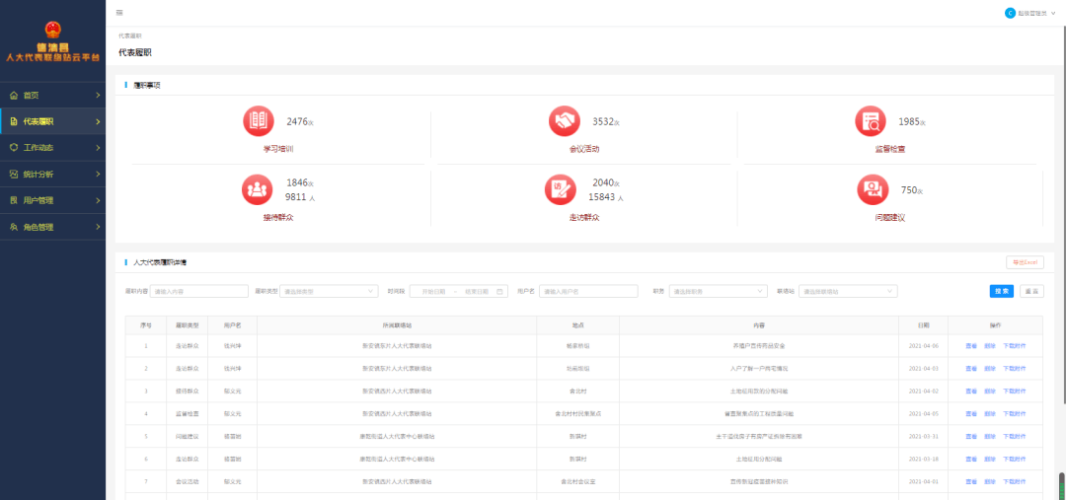This screenshot has width=1066, height=500.
Task: Open the 首页 sidebar menu item
Action: [x=53, y=95]
